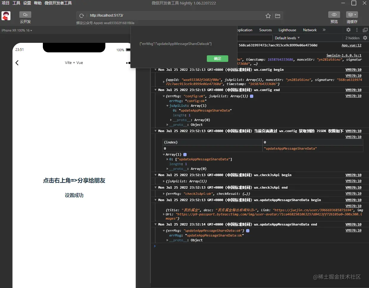Show more DevTools tabs via double chevron
369x288 pixels.
click(x=324, y=30)
